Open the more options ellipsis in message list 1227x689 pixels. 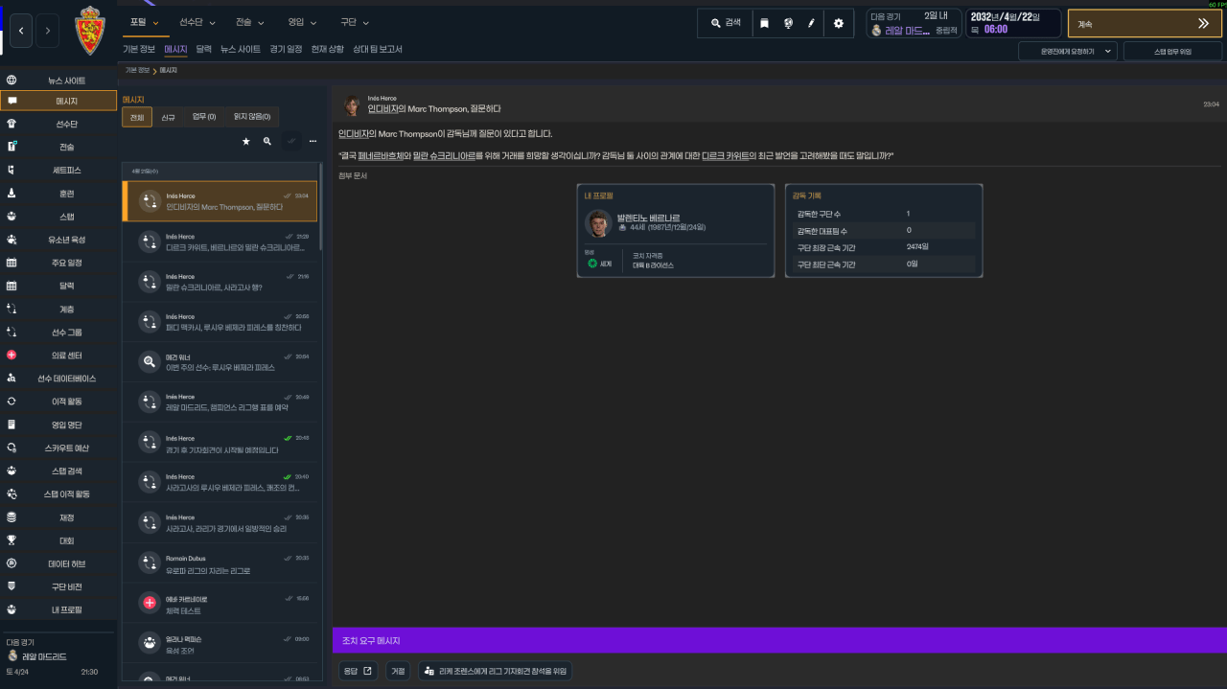point(313,141)
